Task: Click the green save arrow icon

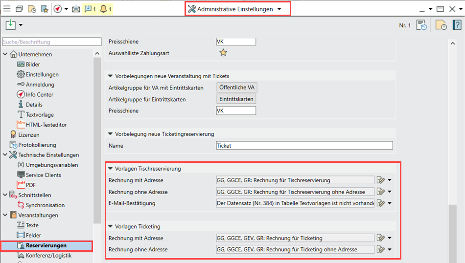Action: pyautogui.click(x=11, y=25)
